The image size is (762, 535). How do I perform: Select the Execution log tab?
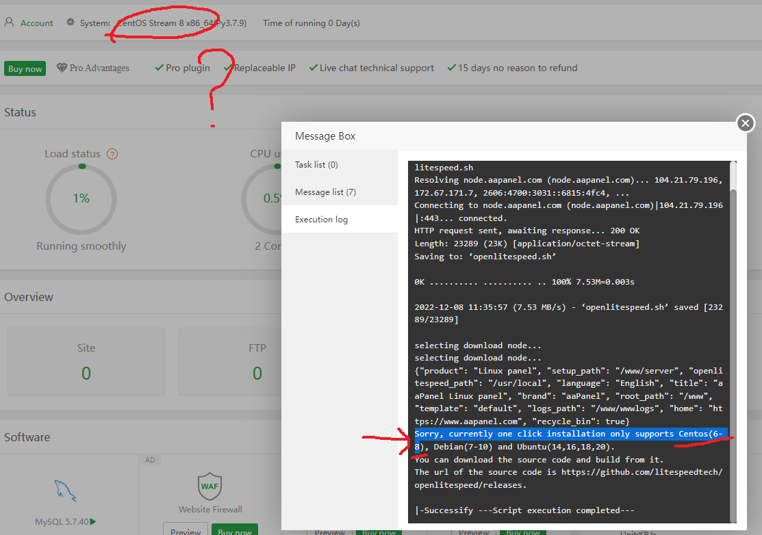point(321,220)
